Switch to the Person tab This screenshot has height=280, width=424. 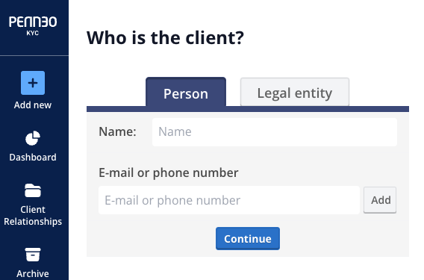[x=186, y=92]
